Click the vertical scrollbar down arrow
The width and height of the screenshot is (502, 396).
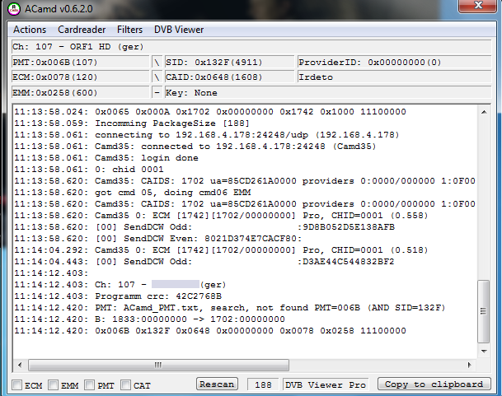[x=483, y=352]
